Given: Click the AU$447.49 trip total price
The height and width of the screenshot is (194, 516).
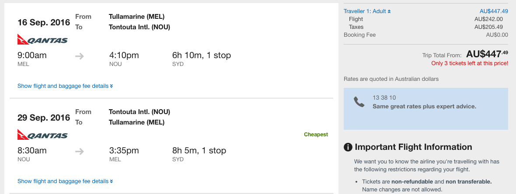Looking at the screenshot, I should tap(487, 54).
